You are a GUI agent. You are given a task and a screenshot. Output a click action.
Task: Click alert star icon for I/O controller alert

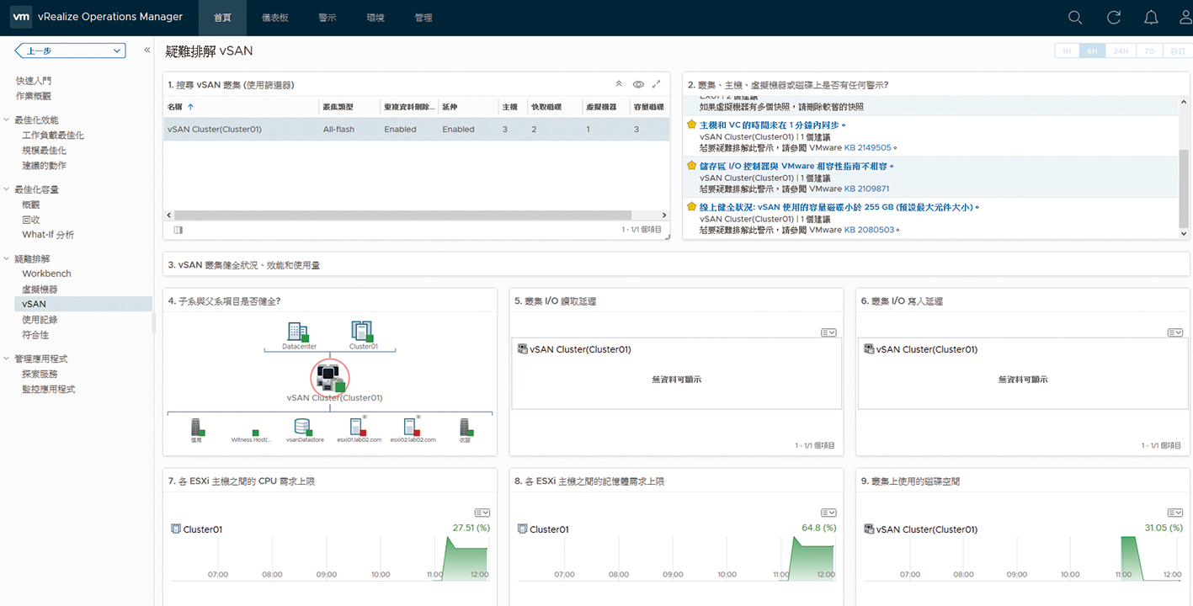pos(692,166)
